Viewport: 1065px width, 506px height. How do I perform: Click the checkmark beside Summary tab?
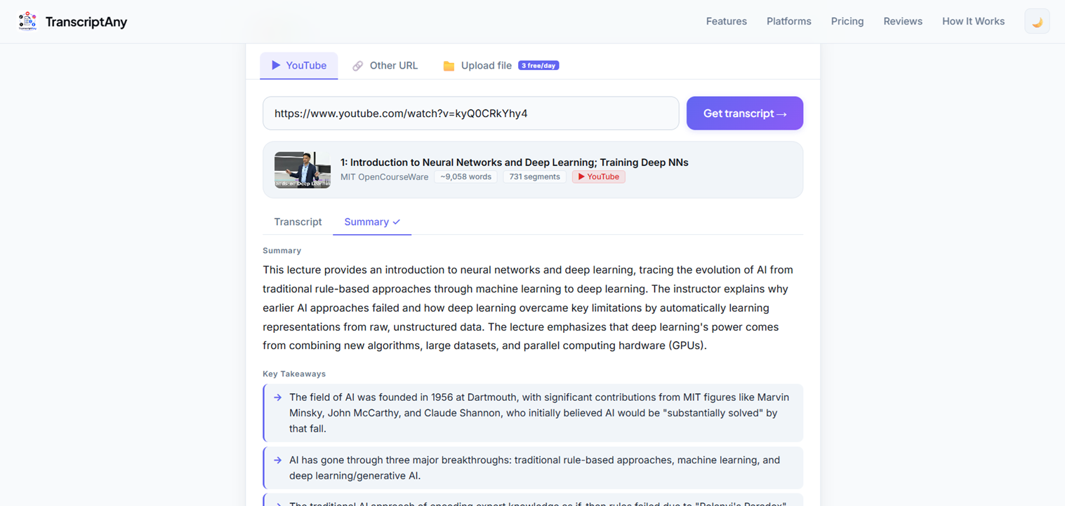pos(397,222)
